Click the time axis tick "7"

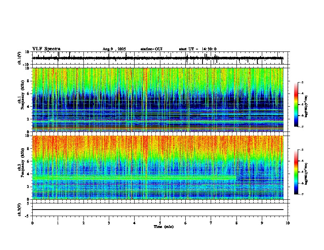[211, 223]
